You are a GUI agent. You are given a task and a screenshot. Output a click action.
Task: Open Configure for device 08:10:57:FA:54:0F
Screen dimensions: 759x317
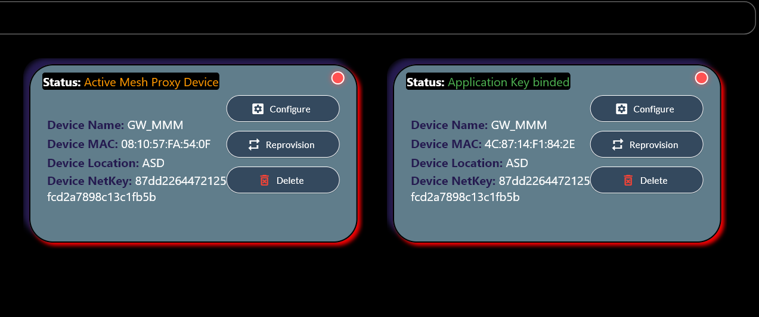(283, 109)
